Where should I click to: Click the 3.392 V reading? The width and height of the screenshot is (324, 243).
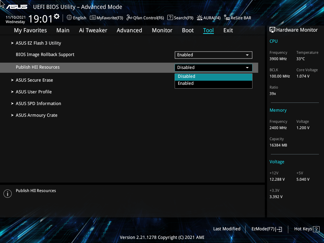276,197
